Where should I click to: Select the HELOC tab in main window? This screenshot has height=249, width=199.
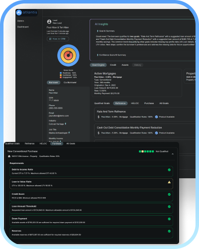tap(135, 103)
